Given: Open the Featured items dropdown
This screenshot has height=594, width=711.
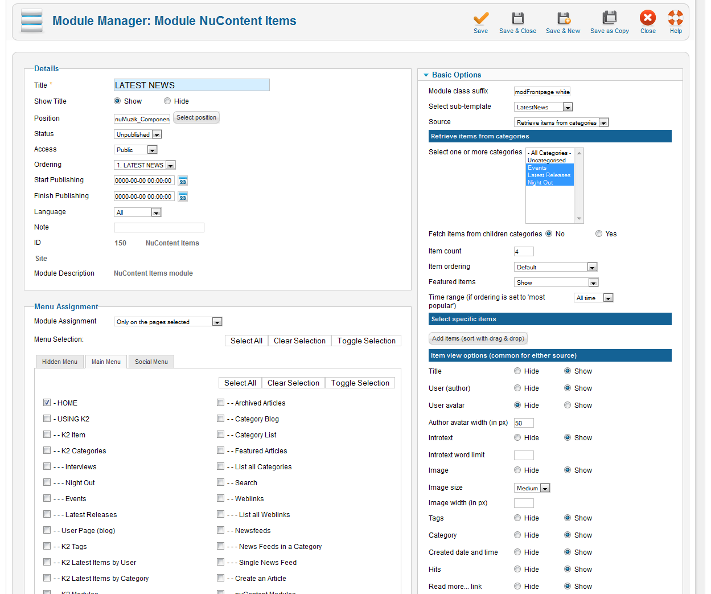Looking at the screenshot, I should tap(556, 282).
